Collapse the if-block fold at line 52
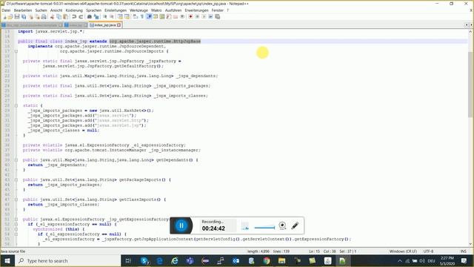474x267 pixels. pyautogui.click(x=16, y=224)
